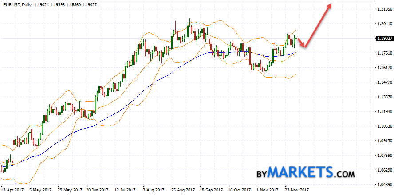
Task: Select the 23 Nov 2017 date label
Action: 297,190
